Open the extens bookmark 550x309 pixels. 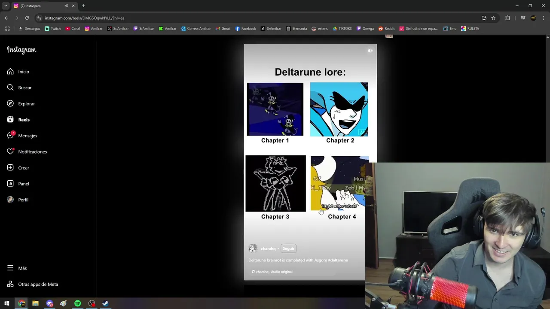pyautogui.click(x=320, y=29)
